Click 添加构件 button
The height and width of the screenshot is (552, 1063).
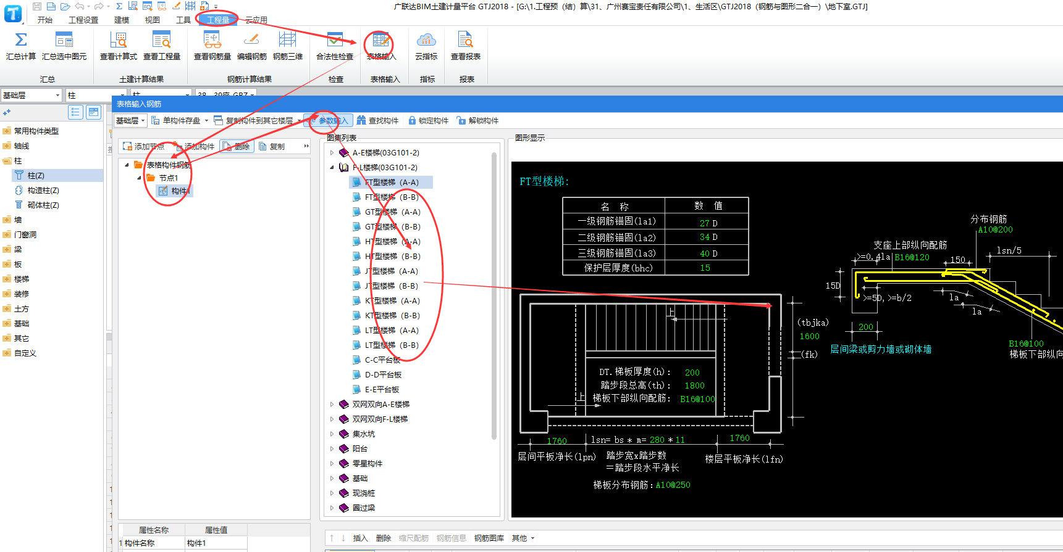194,146
